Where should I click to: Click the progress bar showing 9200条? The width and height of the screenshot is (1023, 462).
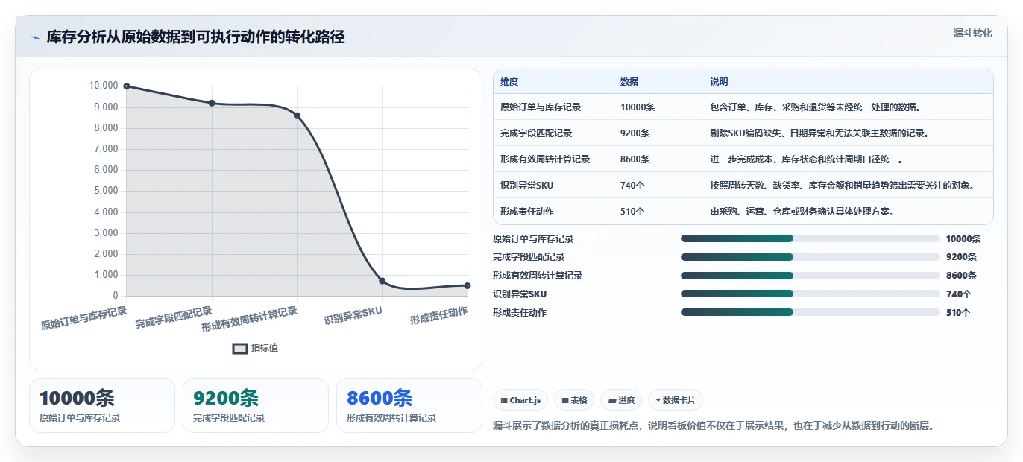coord(810,257)
